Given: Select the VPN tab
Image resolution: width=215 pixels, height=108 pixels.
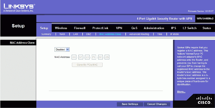Looking at the screenshot, I should click(119, 28).
